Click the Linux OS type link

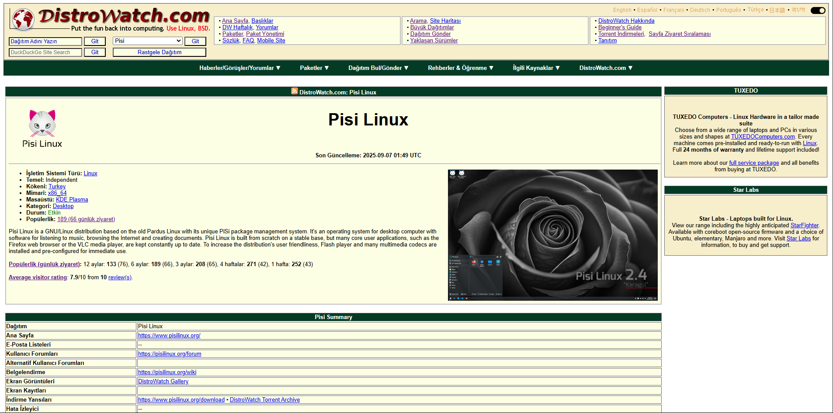(90, 173)
